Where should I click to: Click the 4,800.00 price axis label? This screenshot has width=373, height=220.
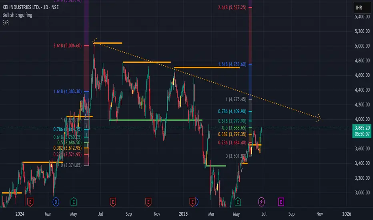click(x=362, y=61)
